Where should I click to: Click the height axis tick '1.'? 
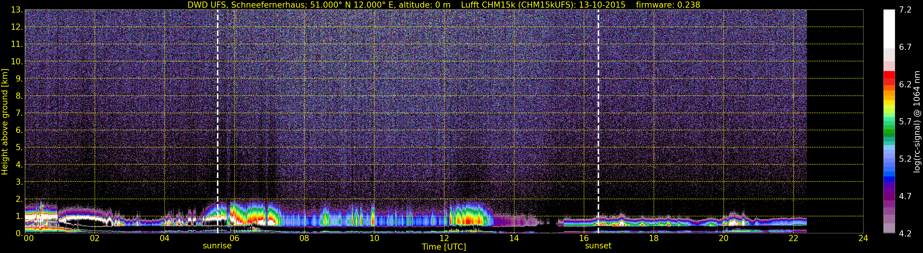click(x=19, y=217)
